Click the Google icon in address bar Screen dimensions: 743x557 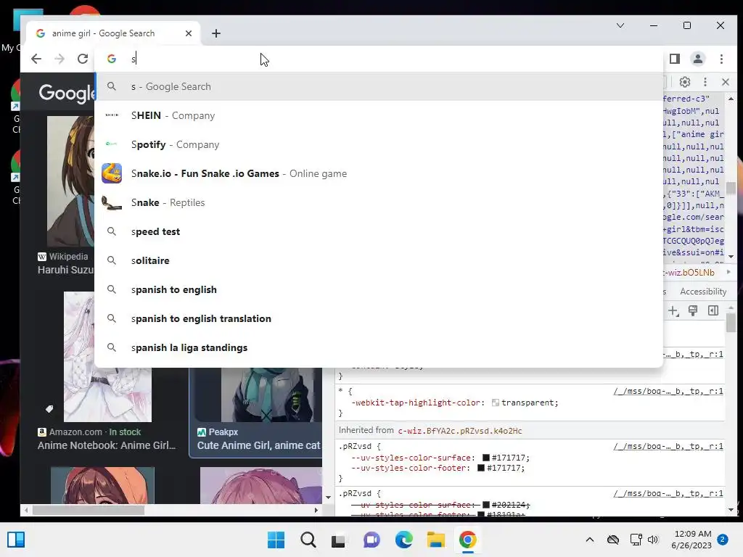(112, 59)
